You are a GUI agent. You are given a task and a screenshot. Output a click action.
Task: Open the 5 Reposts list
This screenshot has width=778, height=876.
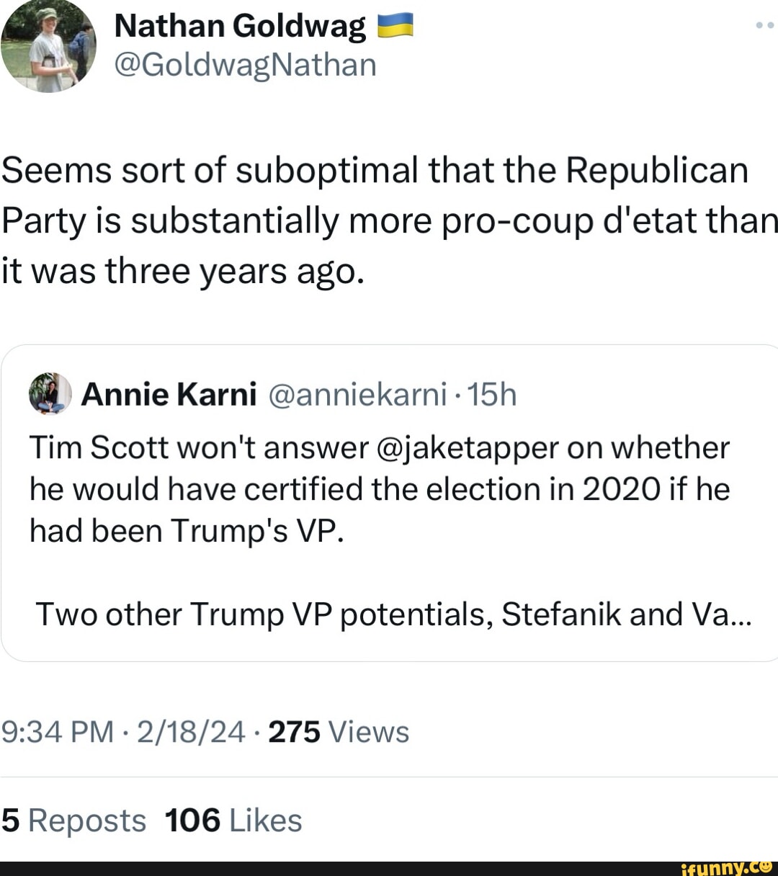pyautogui.click(x=74, y=821)
